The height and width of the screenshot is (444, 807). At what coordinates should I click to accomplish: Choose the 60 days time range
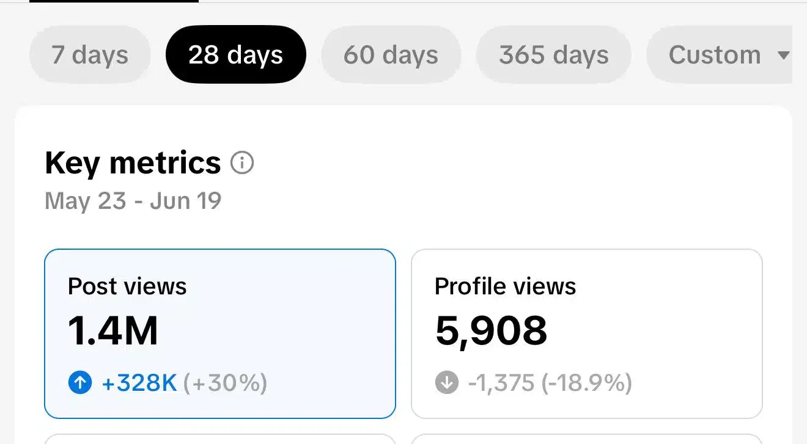tap(391, 55)
